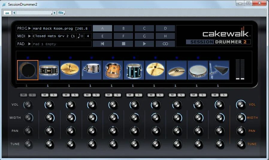Click the master WIDTH knob

[241, 118]
